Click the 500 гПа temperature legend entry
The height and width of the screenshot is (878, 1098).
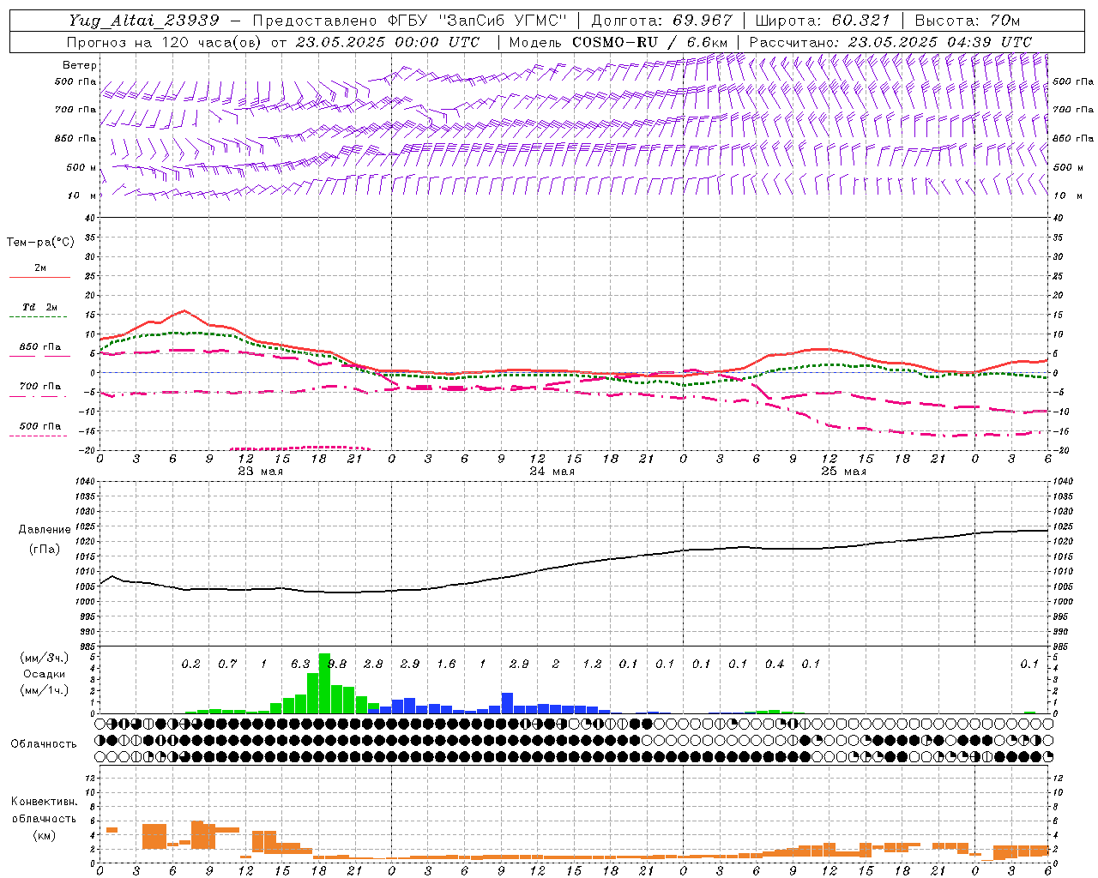40,426
